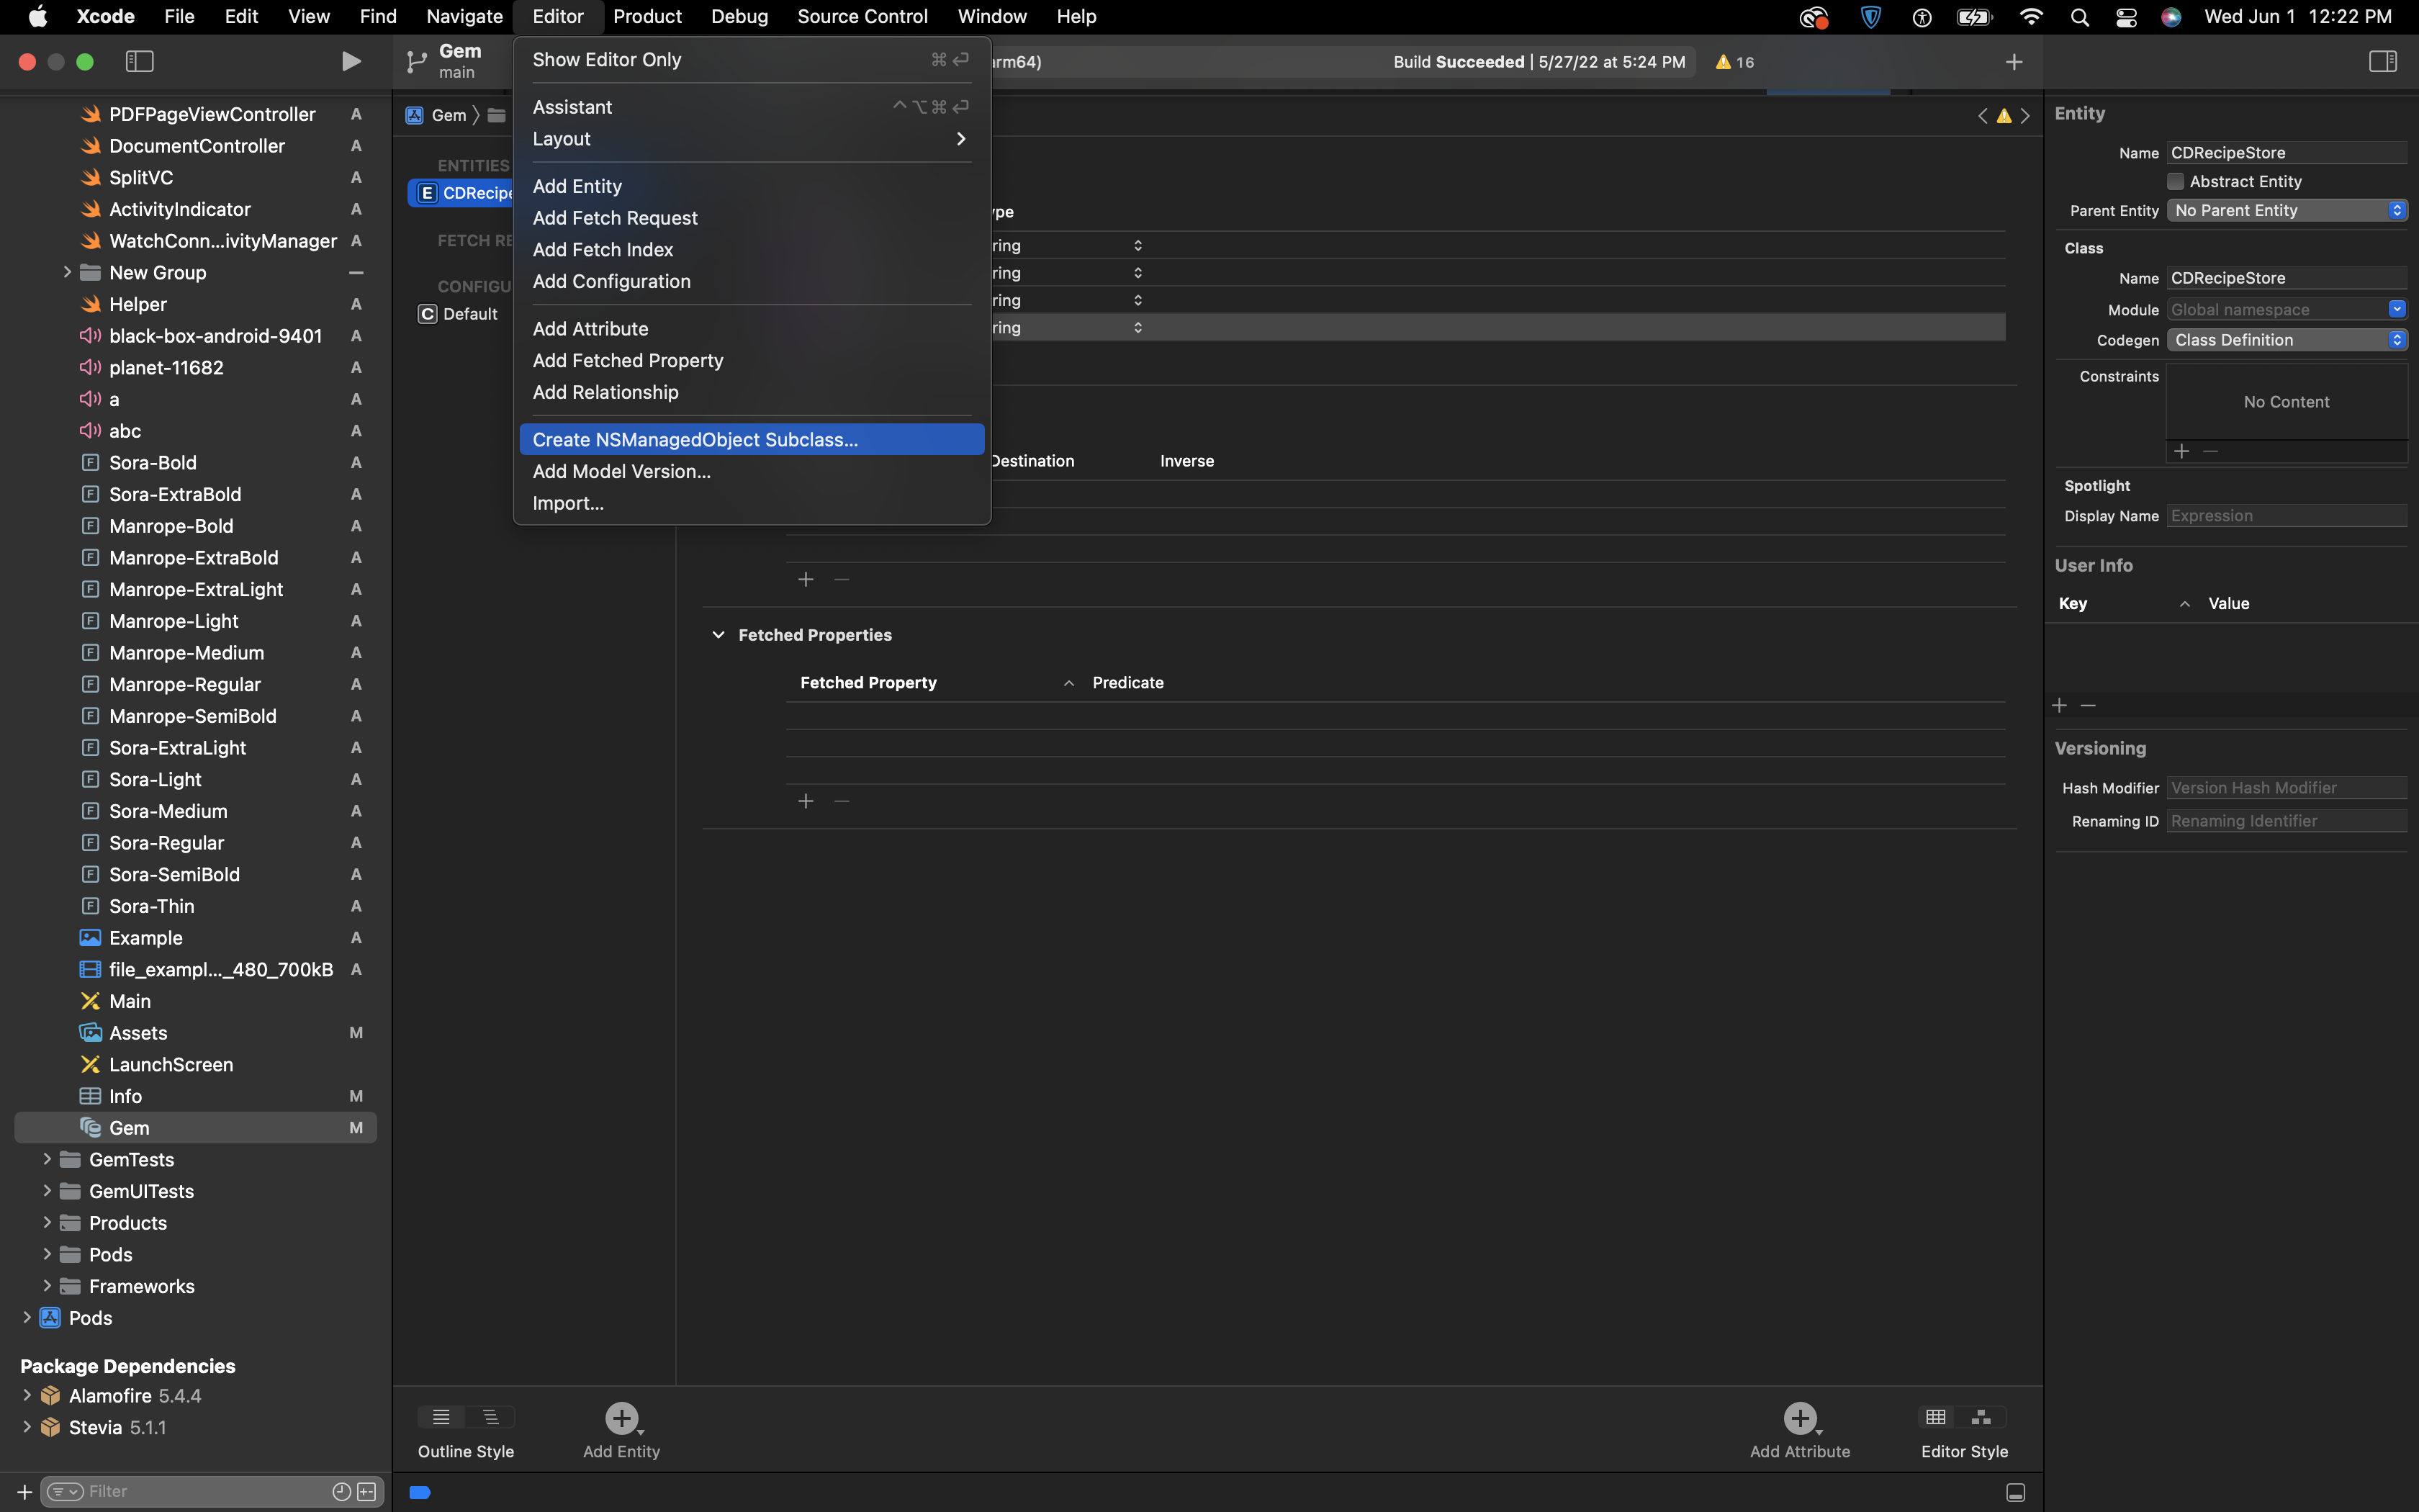Choose Add Model Version… menu item

[752, 471]
